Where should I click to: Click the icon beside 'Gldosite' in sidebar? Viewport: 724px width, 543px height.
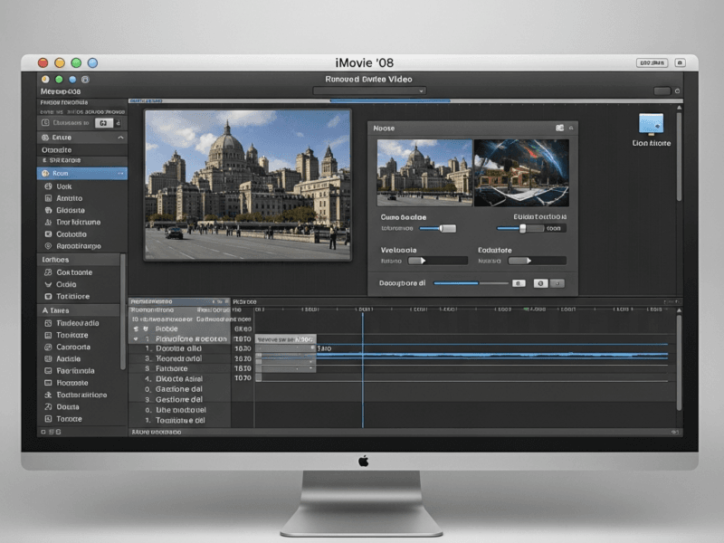(47, 210)
